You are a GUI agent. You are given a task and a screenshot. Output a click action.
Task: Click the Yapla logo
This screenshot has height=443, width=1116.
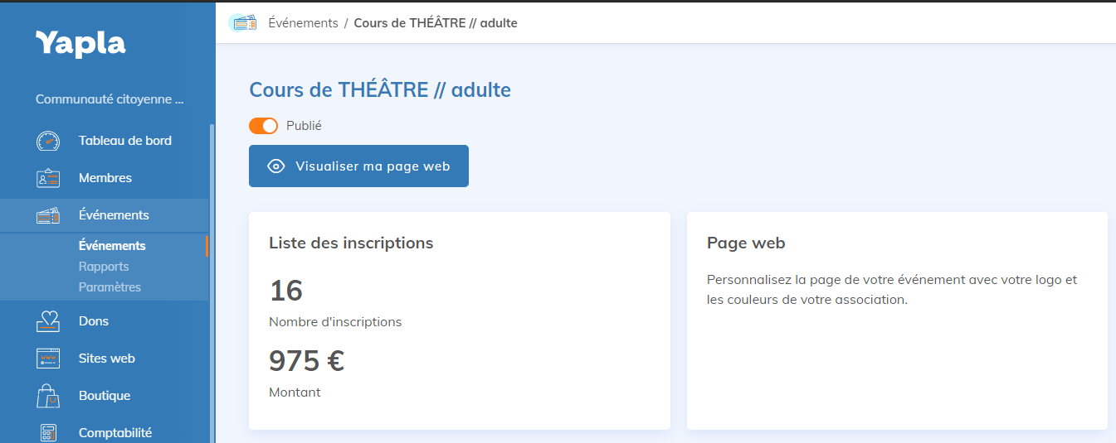pyautogui.click(x=80, y=43)
